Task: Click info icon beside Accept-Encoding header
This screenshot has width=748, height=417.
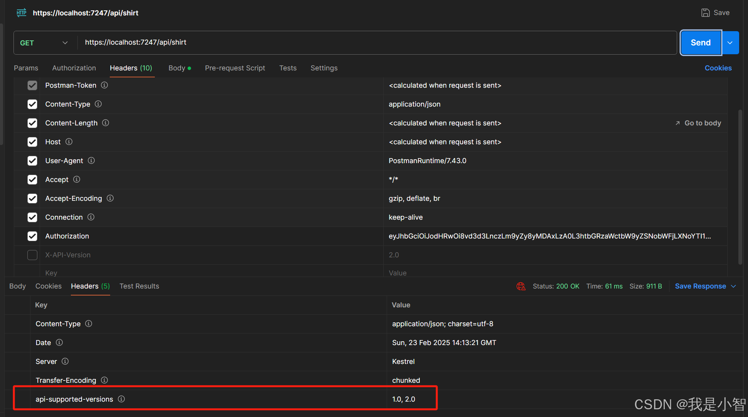Action: click(110, 198)
